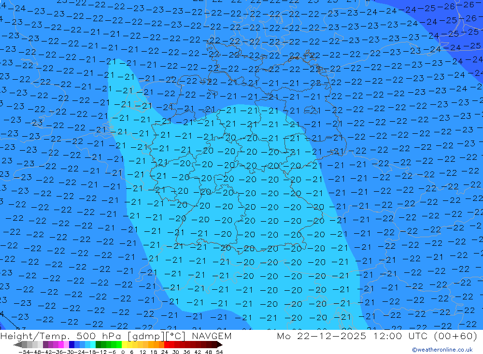Click the Mo 22-12-2025 12:00 UTC date label
Image resolution: width=483 pixels, height=354 pixels.
point(377,336)
